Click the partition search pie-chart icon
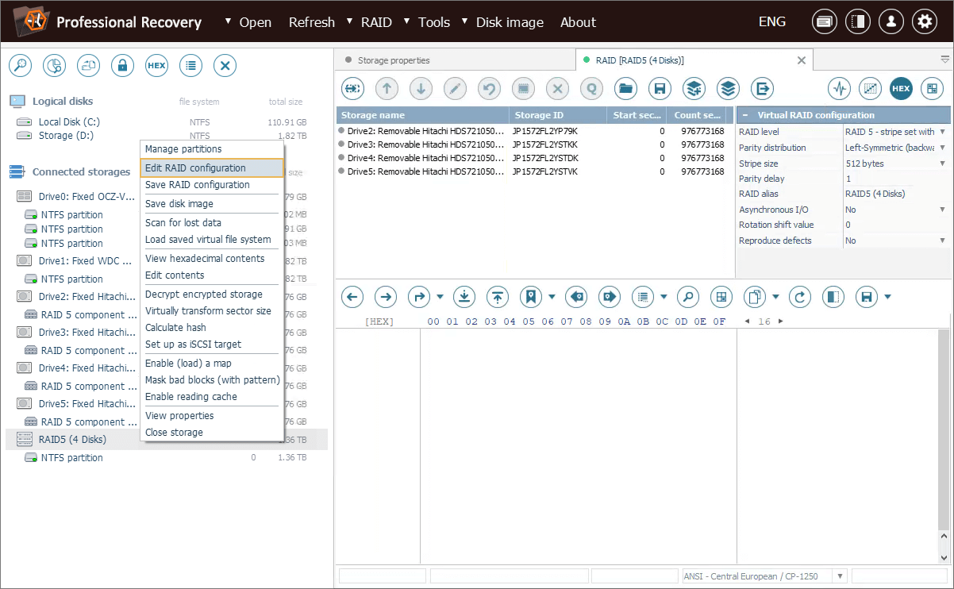 point(54,66)
